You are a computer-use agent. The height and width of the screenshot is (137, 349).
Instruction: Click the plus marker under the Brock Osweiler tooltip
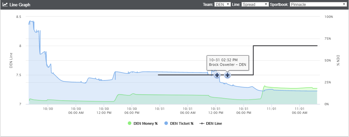tap(227, 75)
